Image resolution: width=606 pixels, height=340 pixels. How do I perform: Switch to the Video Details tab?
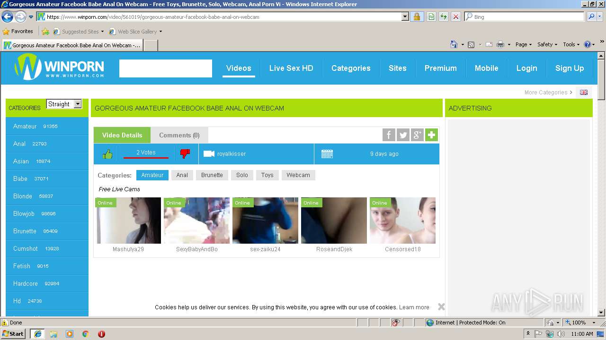[122, 135]
